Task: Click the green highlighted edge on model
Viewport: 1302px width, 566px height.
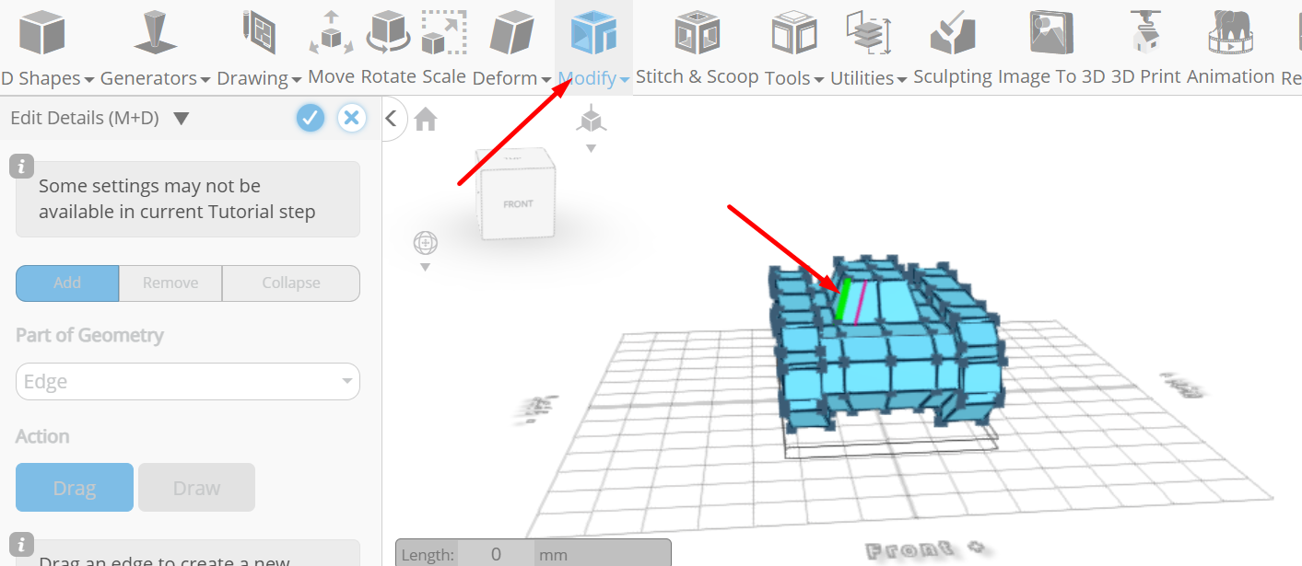Action: point(841,300)
